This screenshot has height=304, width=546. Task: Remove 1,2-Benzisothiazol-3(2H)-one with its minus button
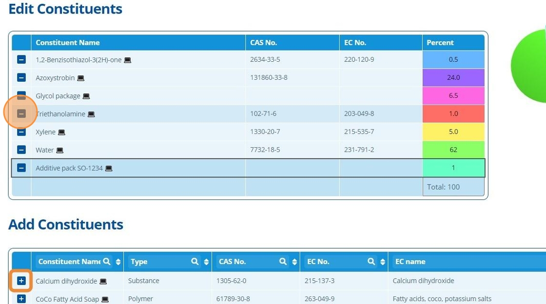tap(21, 59)
